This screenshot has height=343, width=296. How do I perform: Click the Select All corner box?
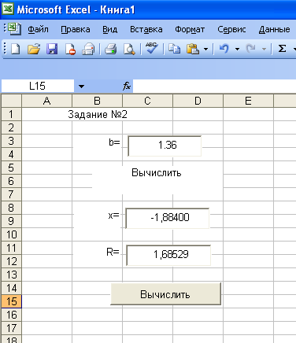tap(11, 101)
